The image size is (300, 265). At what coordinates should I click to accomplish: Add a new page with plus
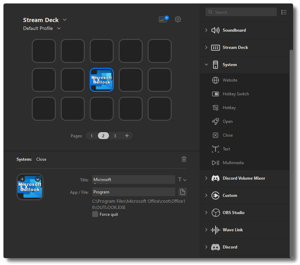[x=127, y=136]
